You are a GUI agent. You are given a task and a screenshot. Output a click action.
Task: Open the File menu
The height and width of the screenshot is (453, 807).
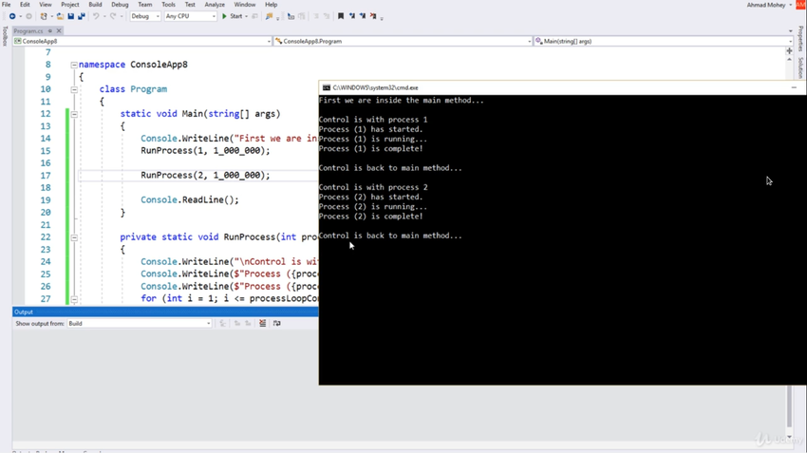tap(7, 4)
